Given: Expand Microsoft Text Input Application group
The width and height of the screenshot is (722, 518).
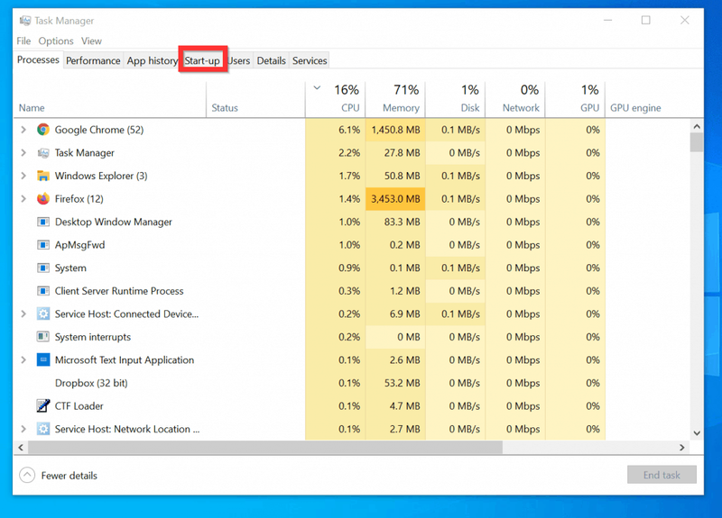Looking at the screenshot, I should 23,359.
